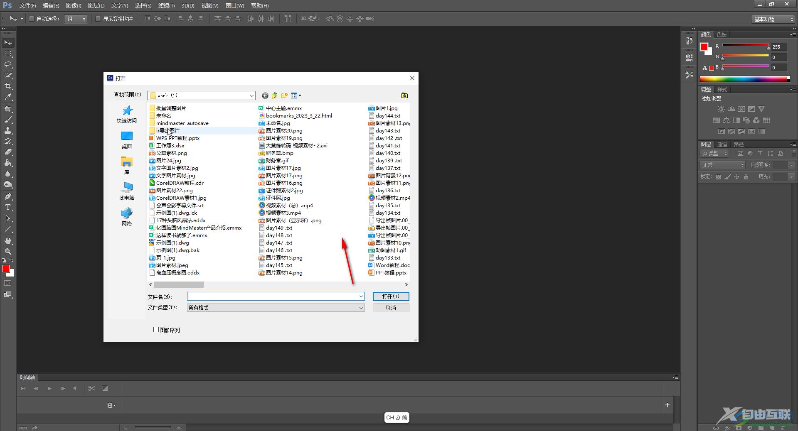Open the 图像(I) menu
The height and width of the screenshot is (431, 798).
click(74, 6)
